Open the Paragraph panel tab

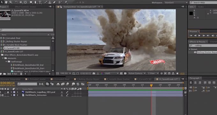click(194, 78)
